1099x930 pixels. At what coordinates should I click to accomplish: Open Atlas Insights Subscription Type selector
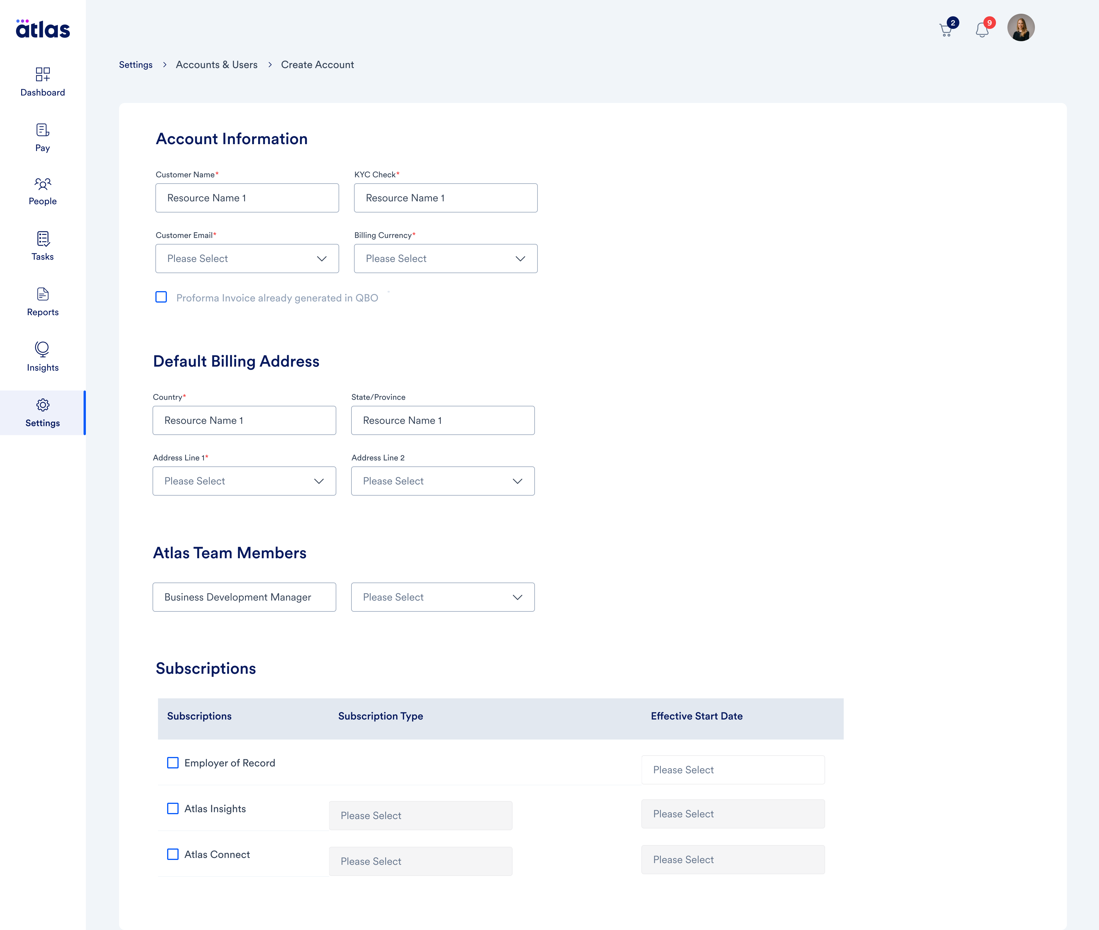coord(421,816)
